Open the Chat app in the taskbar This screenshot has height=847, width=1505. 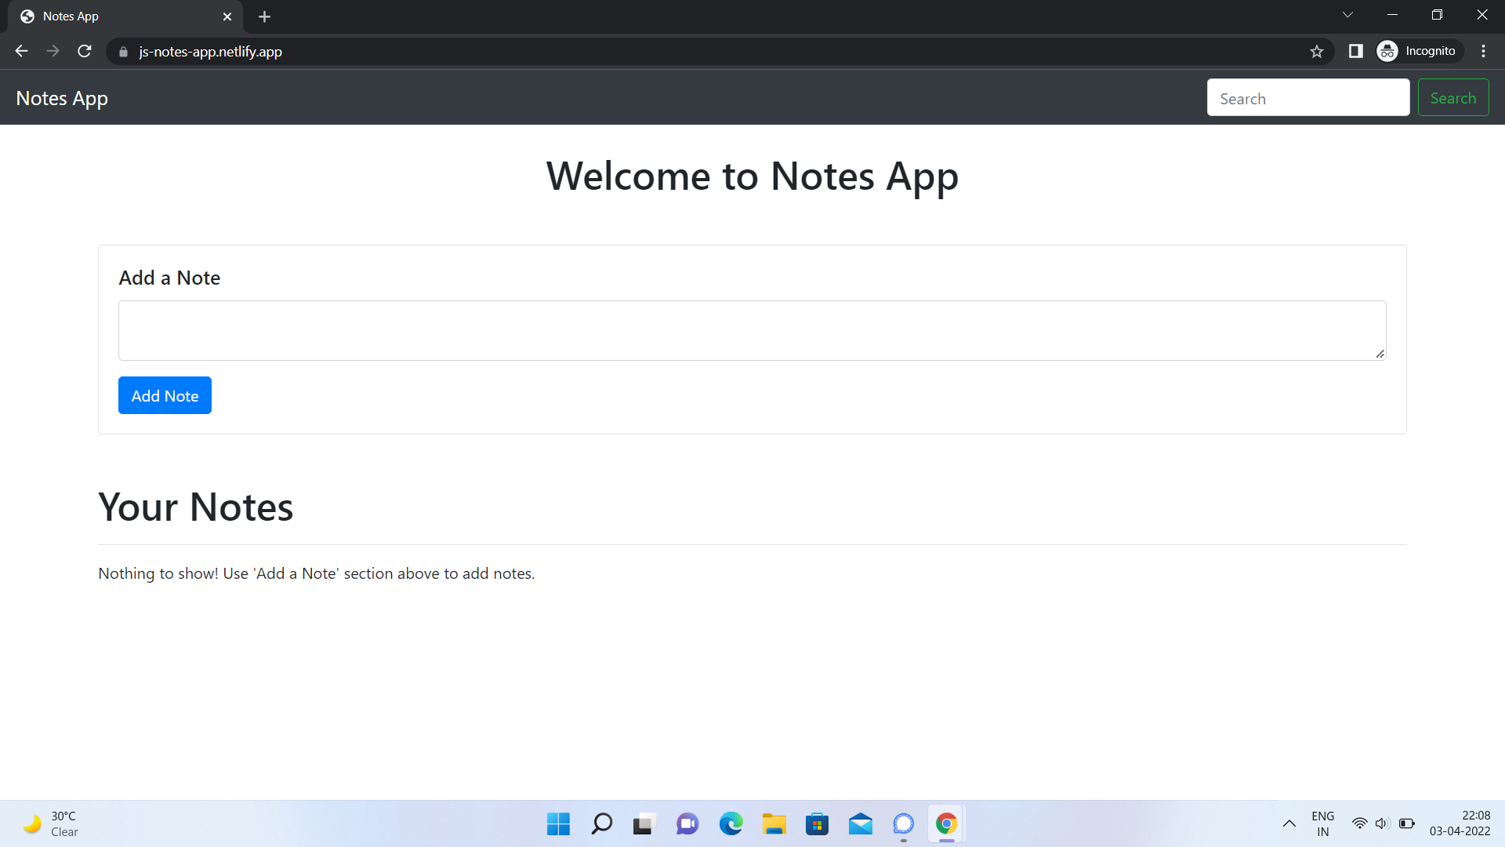click(x=687, y=824)
